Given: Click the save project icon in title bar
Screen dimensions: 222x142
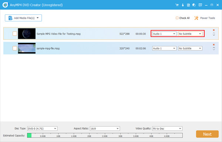Looking at the screenshot, I should pos(188,5).
